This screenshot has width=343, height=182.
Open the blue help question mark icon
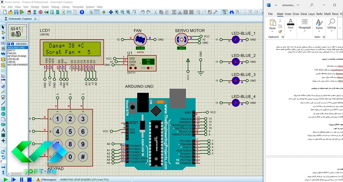pyautogui.click(x=82, y=12)
